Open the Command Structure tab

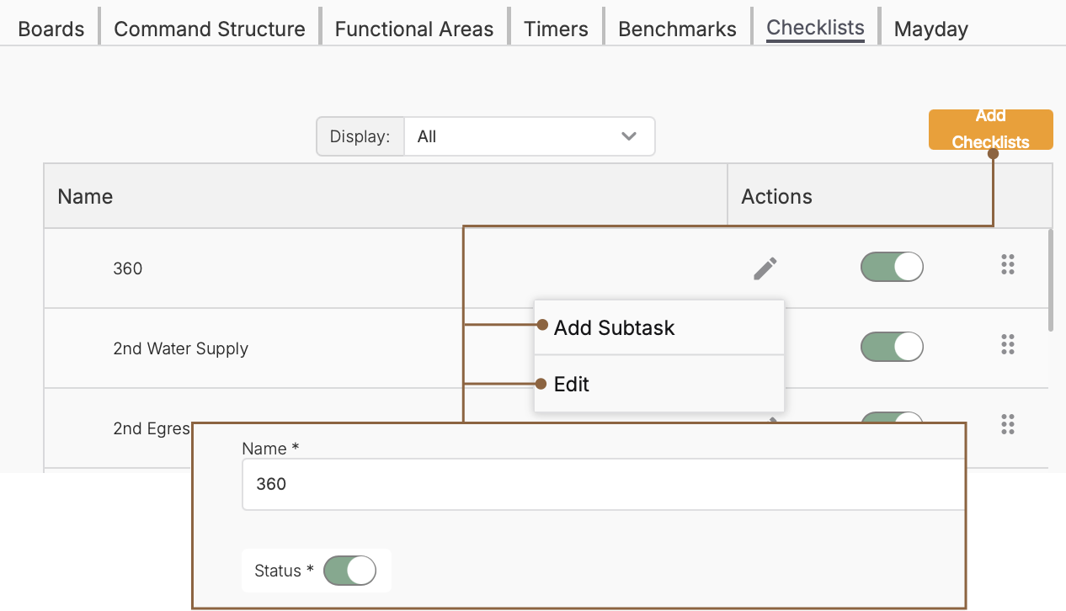pos(210,29)
